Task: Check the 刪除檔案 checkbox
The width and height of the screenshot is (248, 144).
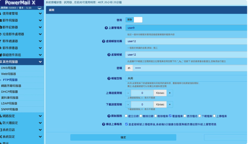Action: click(155, 116)
